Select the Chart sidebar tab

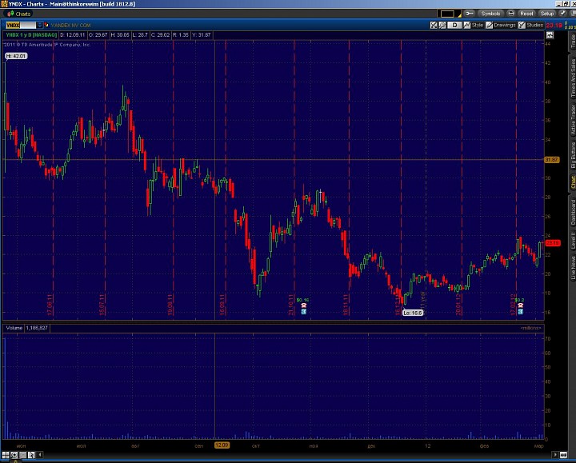click(x=573, y=182)
